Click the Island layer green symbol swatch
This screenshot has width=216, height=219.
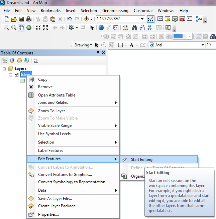coord(22,80)
